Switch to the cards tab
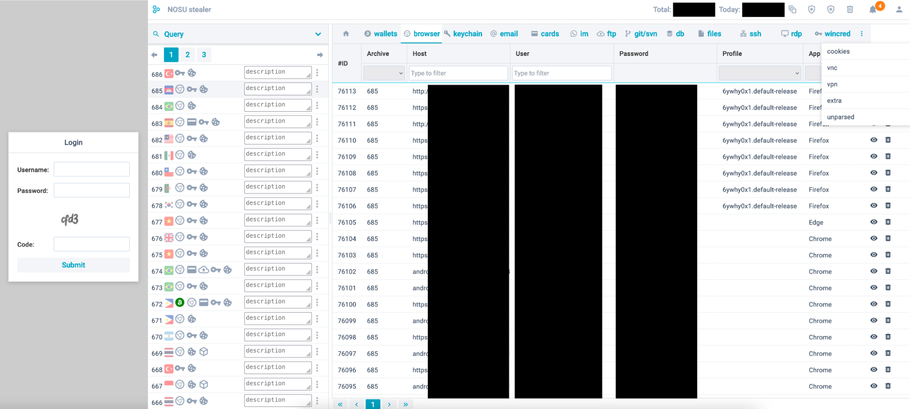The width and height of the screenshot is (910, 409). pos(545,34)
